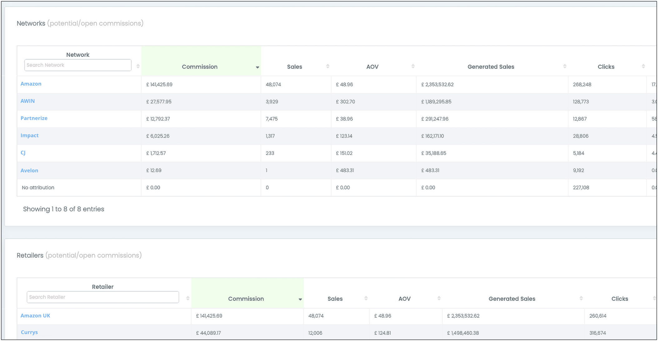The width and height of the screenshot is (658, 341).
Task: Click the Clicks column sort icon
Action: pos(643,66)
